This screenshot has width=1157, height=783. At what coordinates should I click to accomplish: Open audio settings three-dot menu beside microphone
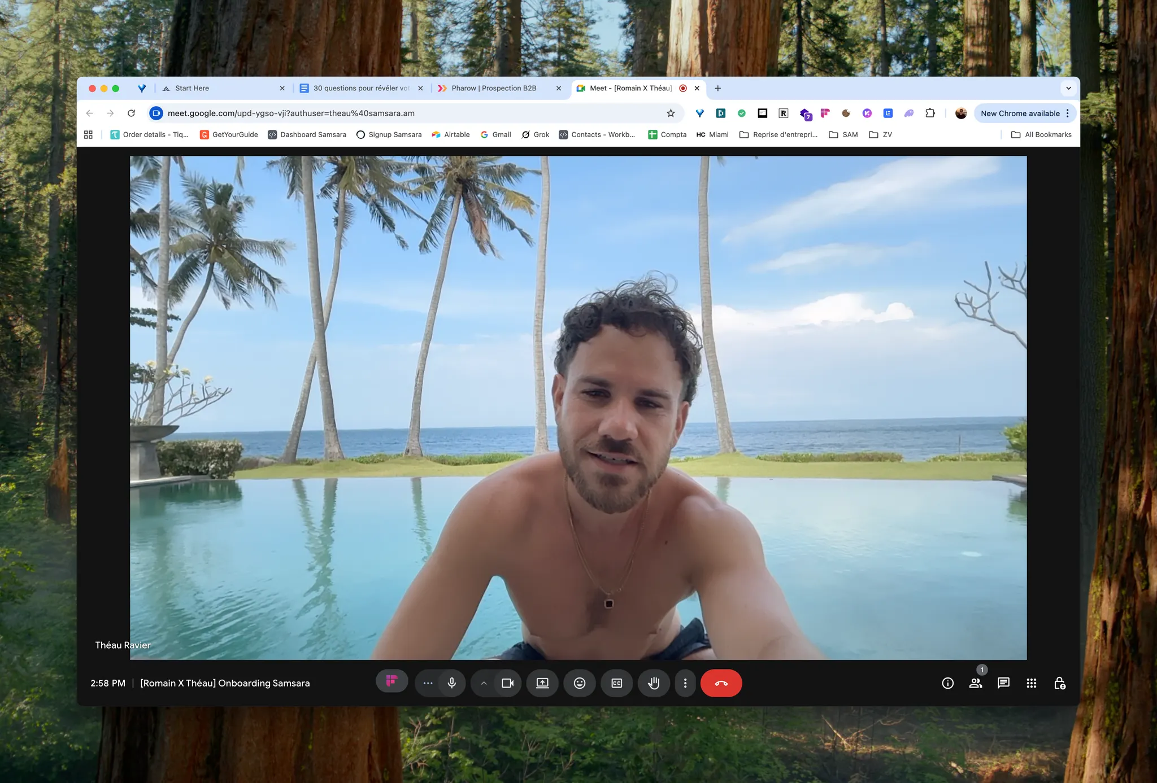click(428, 683)
